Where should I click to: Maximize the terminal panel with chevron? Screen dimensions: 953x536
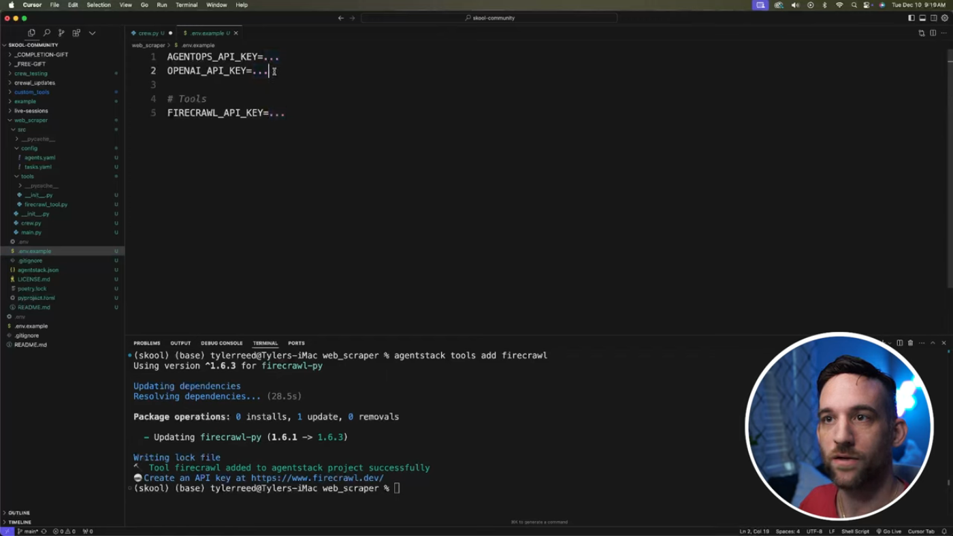pos(933,343)
